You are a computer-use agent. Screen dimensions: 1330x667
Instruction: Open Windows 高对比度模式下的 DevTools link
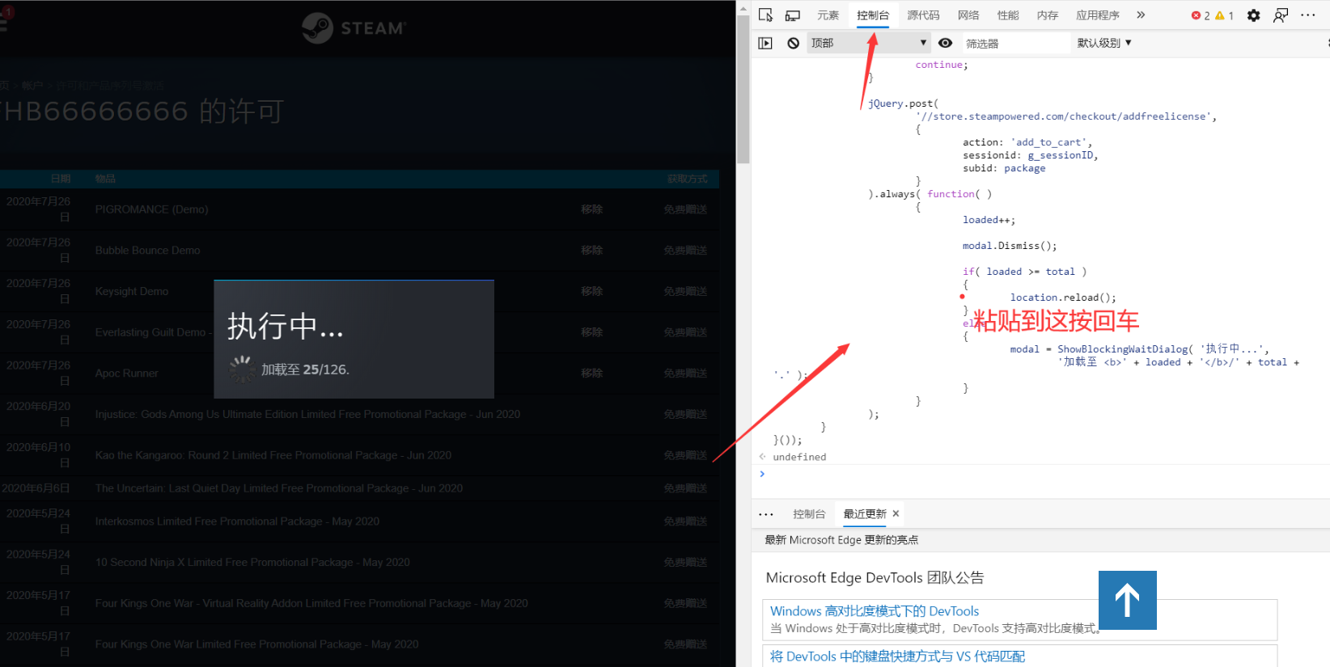[875, 611]
